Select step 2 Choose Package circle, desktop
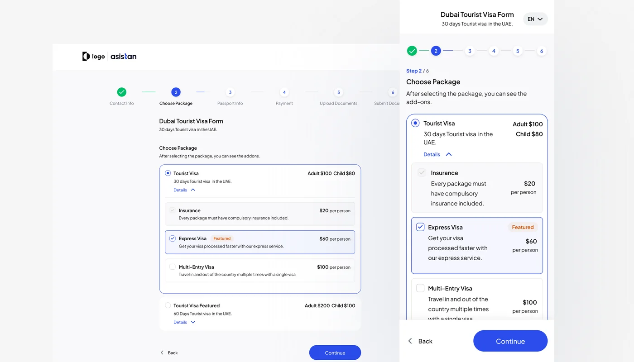This screenshot has width=634, height=362. (x=176, y=92)
